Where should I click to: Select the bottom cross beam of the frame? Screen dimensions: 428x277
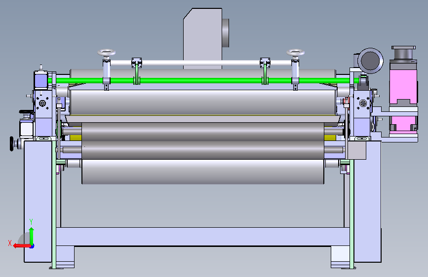(x=202, y=237)
